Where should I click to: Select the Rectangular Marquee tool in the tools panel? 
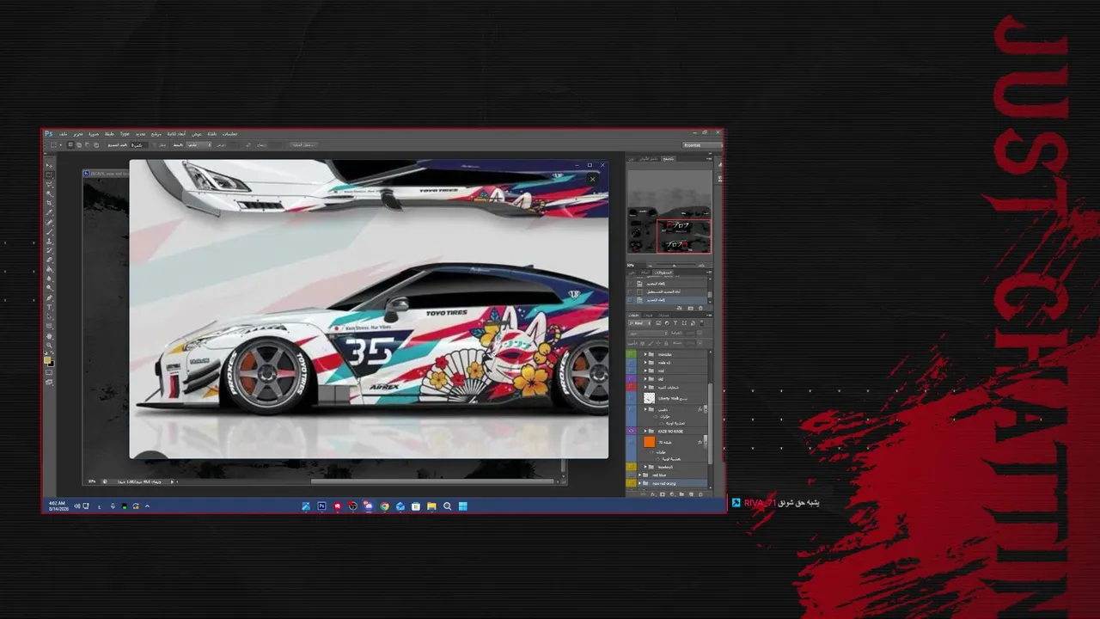tap(49, 174)
